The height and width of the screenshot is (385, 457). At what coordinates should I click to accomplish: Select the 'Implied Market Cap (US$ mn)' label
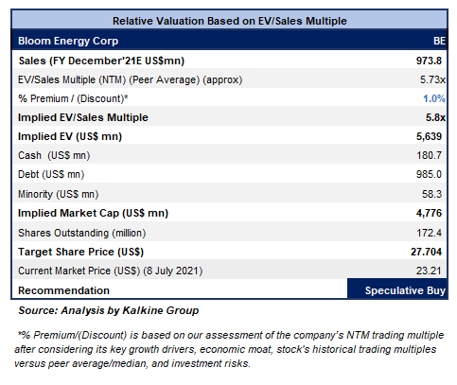93,213
